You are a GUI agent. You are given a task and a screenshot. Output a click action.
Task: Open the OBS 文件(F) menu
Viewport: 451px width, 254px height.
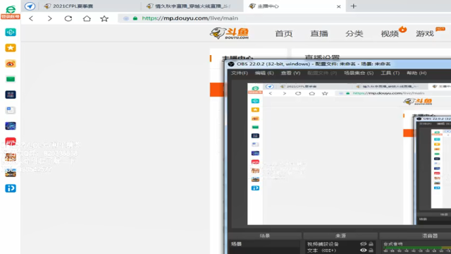(x=240, y=73)
